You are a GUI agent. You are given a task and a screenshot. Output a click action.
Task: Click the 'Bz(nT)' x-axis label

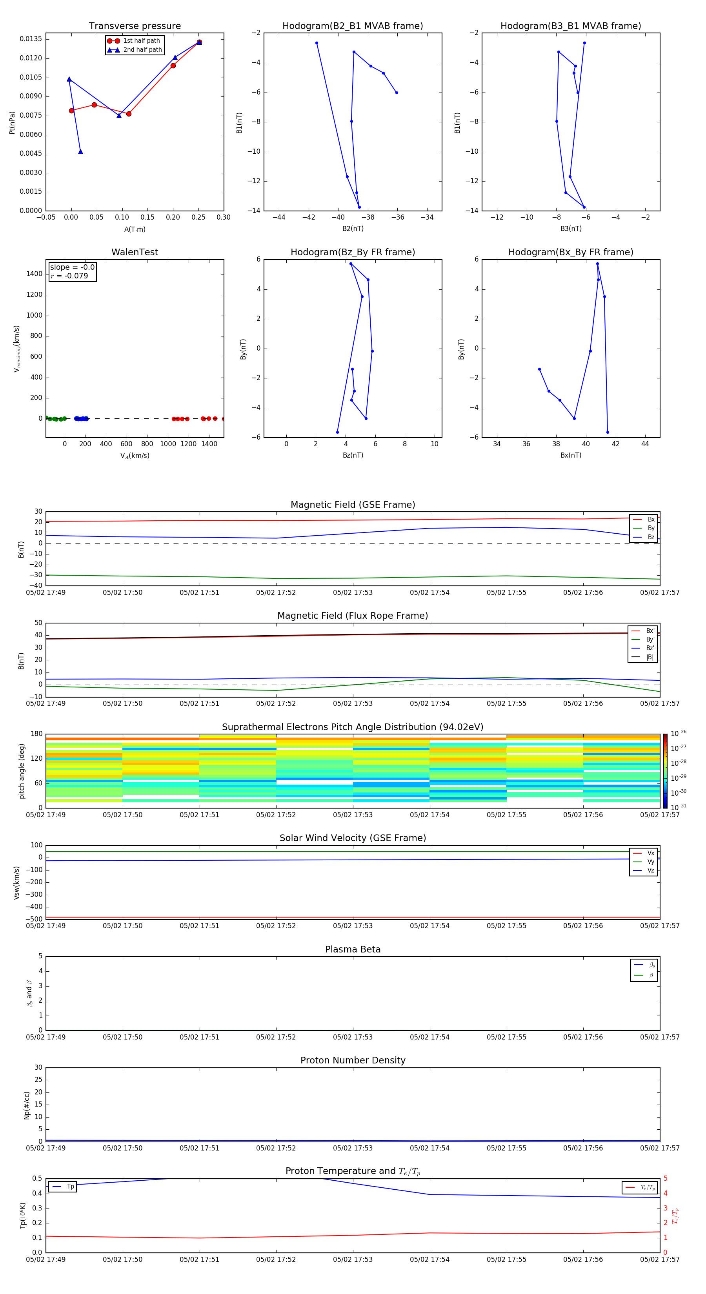353,455
